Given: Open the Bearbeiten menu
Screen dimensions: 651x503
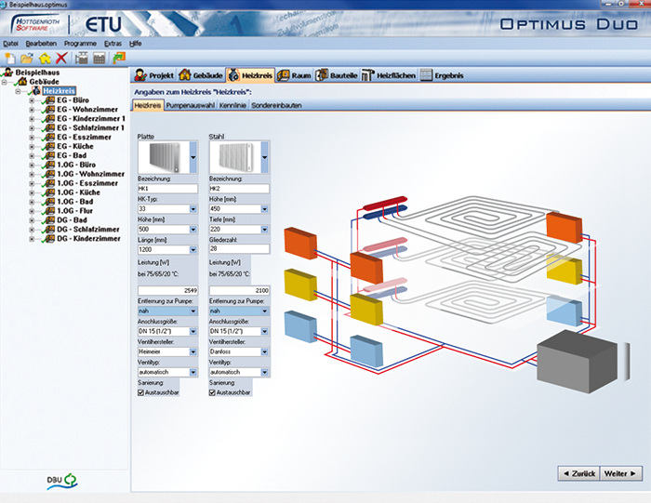Looking at the screenshot, I should tap(41, 44).
